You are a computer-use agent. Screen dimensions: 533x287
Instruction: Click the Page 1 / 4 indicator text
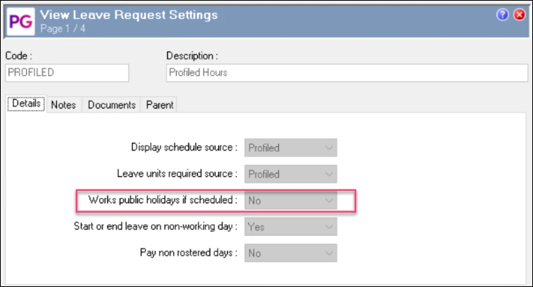click(63, 28)
